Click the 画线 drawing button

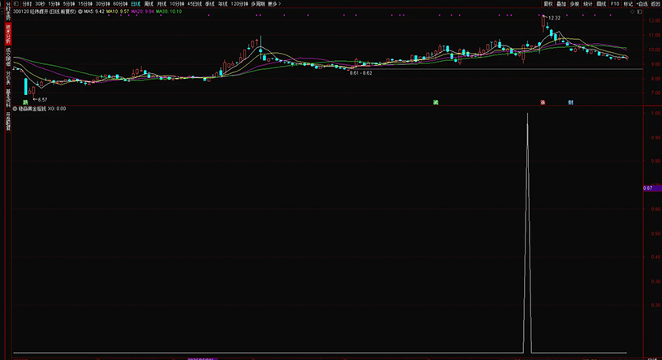coord(601,4)
